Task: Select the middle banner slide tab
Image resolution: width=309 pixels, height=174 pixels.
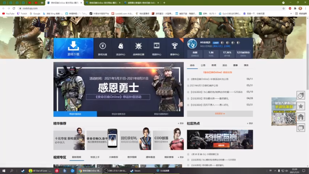Action: click(x=119, y=114)
